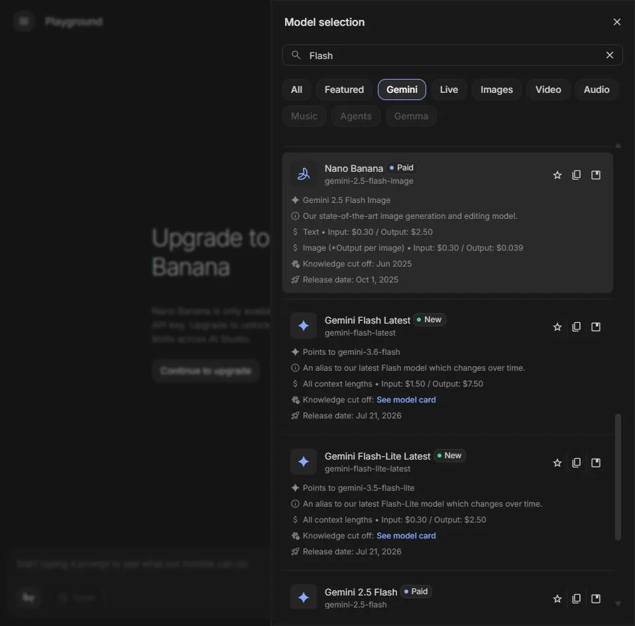Star the Gemini 2.5 Flash model

pos(557,598)
